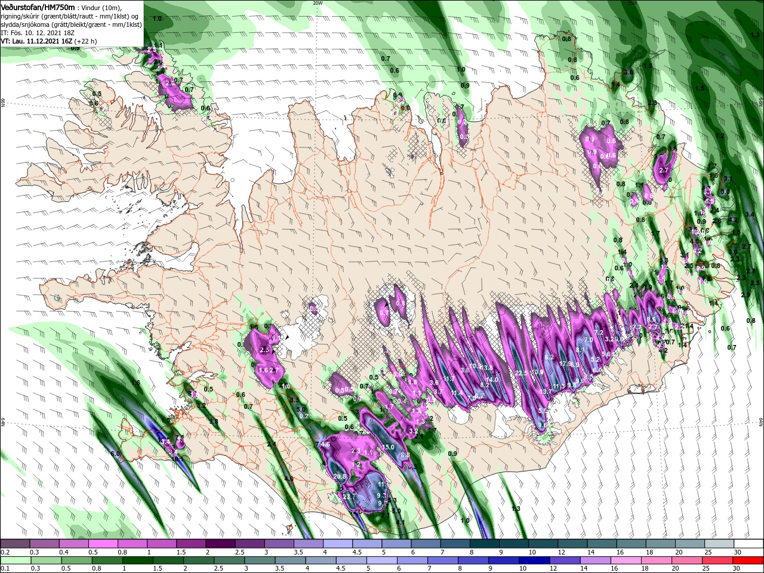Click the 3.4 value near the east edge
This screenshot has height=573, width=764.
(750, 214)
